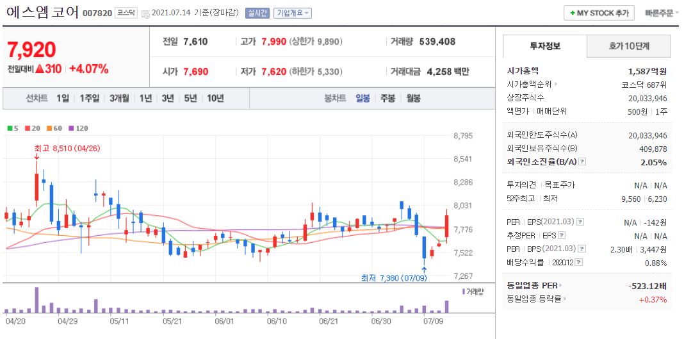
Task: Select the 3년 line chart period
Action: click(168, 98)
